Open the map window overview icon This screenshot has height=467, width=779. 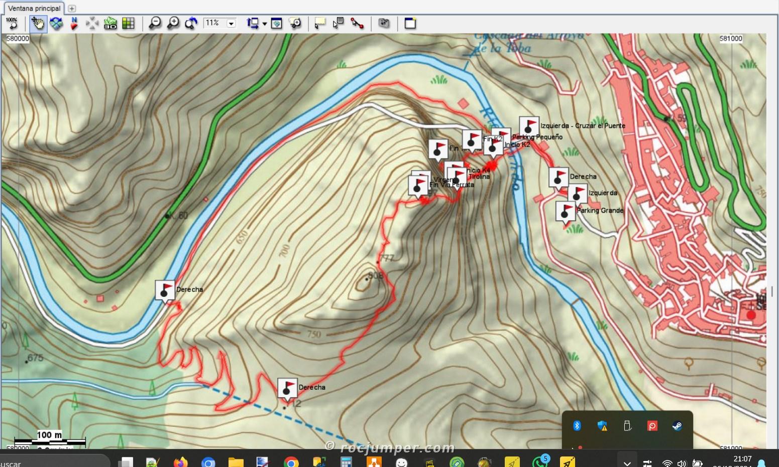pyautogui.click(x=276, y=23)
